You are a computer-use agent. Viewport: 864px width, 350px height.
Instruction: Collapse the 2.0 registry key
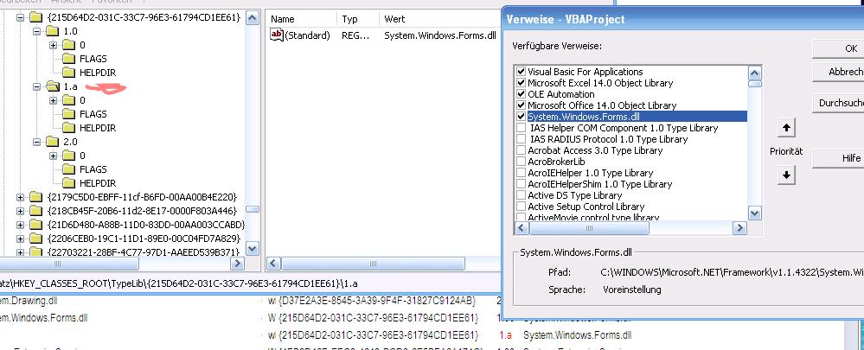pyautogui.click(x=37, y=142)
